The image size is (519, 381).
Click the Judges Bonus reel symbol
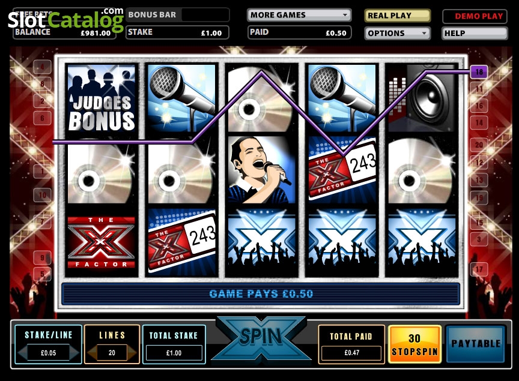(102, 100)
